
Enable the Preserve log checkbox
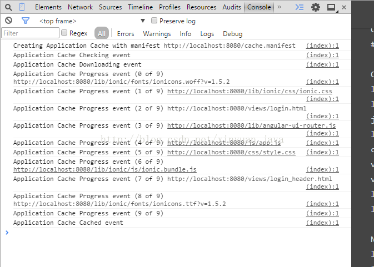click(x=154, y=21)
